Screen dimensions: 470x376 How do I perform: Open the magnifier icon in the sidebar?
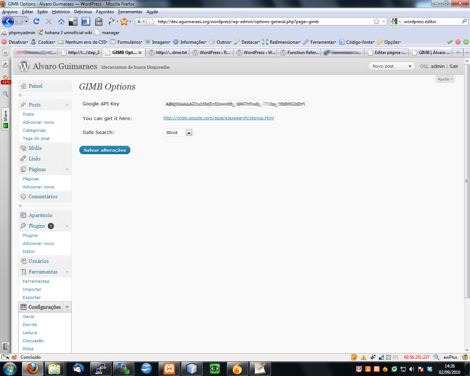pyautogui.click(x=6, y=94)
